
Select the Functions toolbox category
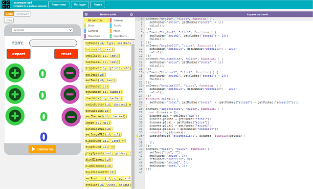[x=122, y=36]
